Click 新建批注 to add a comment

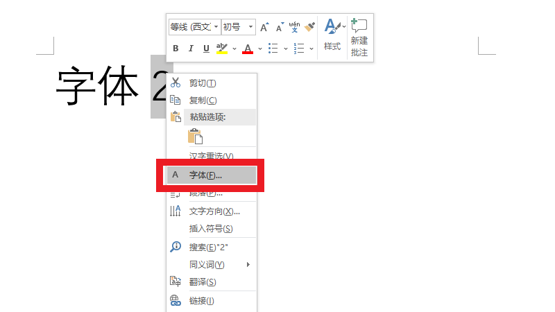pyautogui.click(x=359, y=37)
